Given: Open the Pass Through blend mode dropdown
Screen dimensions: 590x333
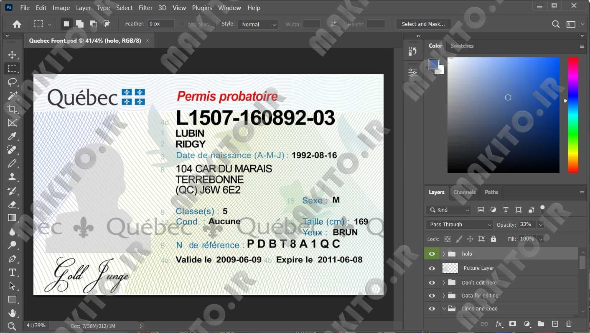Looking at the screenshot, I should [x=460, y=225].
